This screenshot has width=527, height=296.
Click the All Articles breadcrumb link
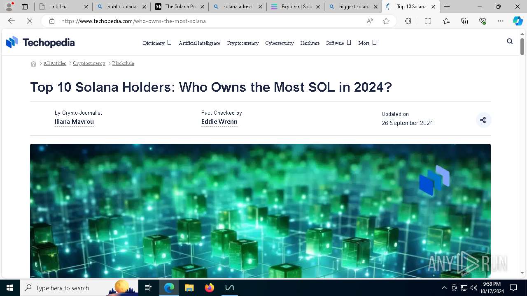click(x=55, y=63)
